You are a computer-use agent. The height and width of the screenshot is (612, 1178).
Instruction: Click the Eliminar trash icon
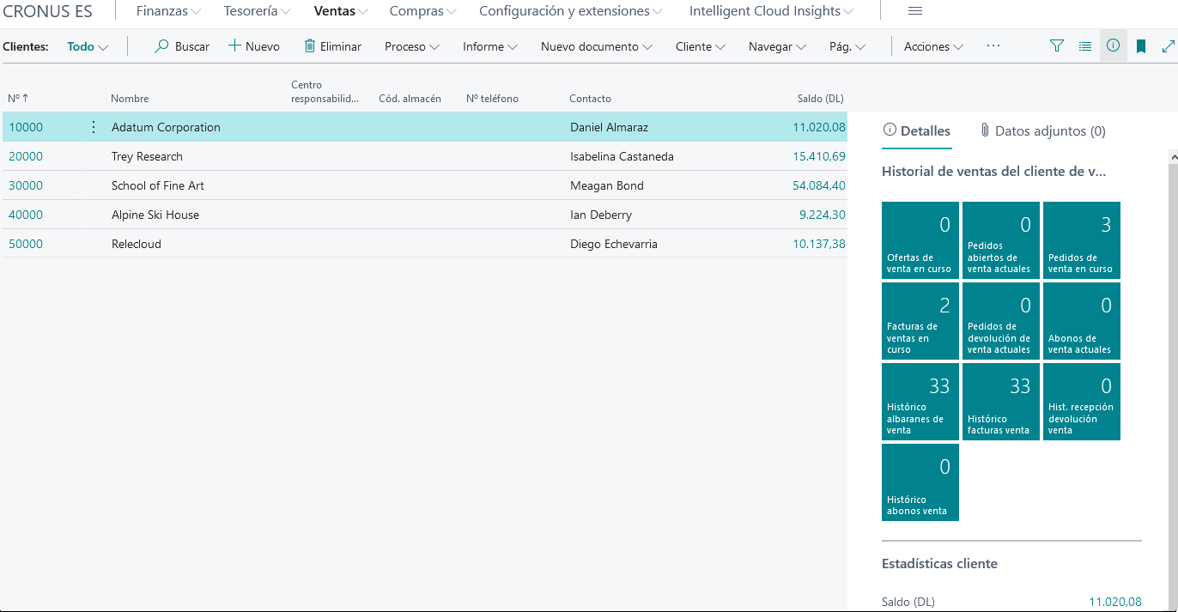click(x=310, y=46)
